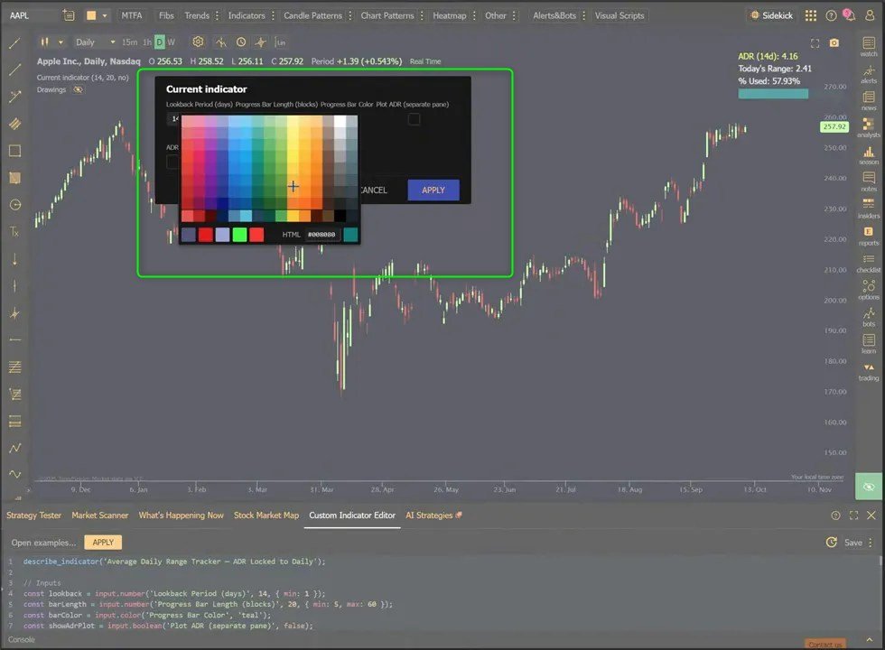Switch to the 15m timeframe
This screenshot has height=650, width=885.
[129, 42]
